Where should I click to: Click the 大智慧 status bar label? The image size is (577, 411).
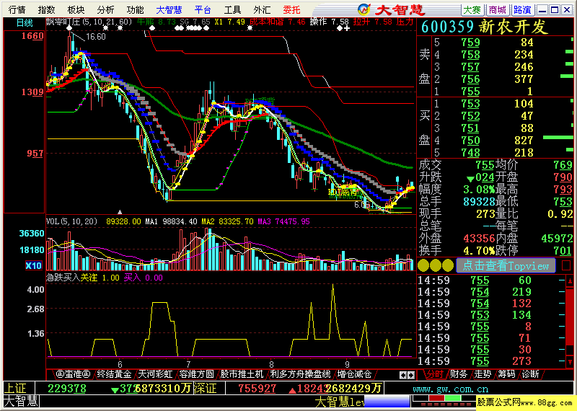(21, 402)
